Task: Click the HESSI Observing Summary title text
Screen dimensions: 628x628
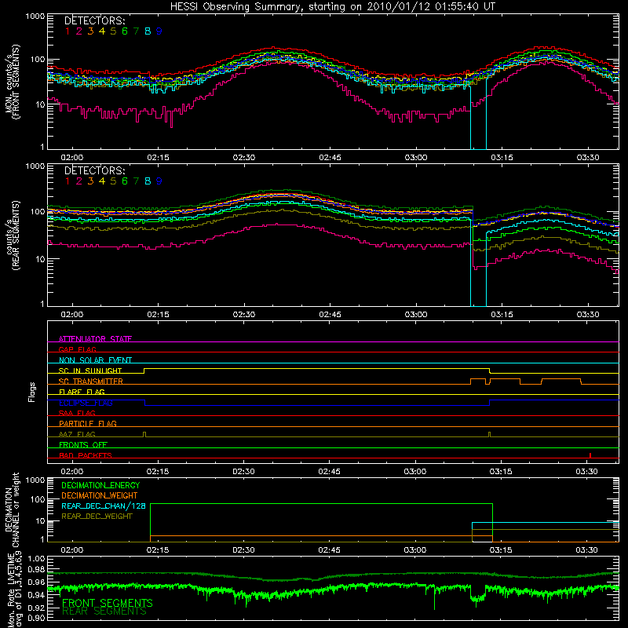Action: (x=332, y=6)
